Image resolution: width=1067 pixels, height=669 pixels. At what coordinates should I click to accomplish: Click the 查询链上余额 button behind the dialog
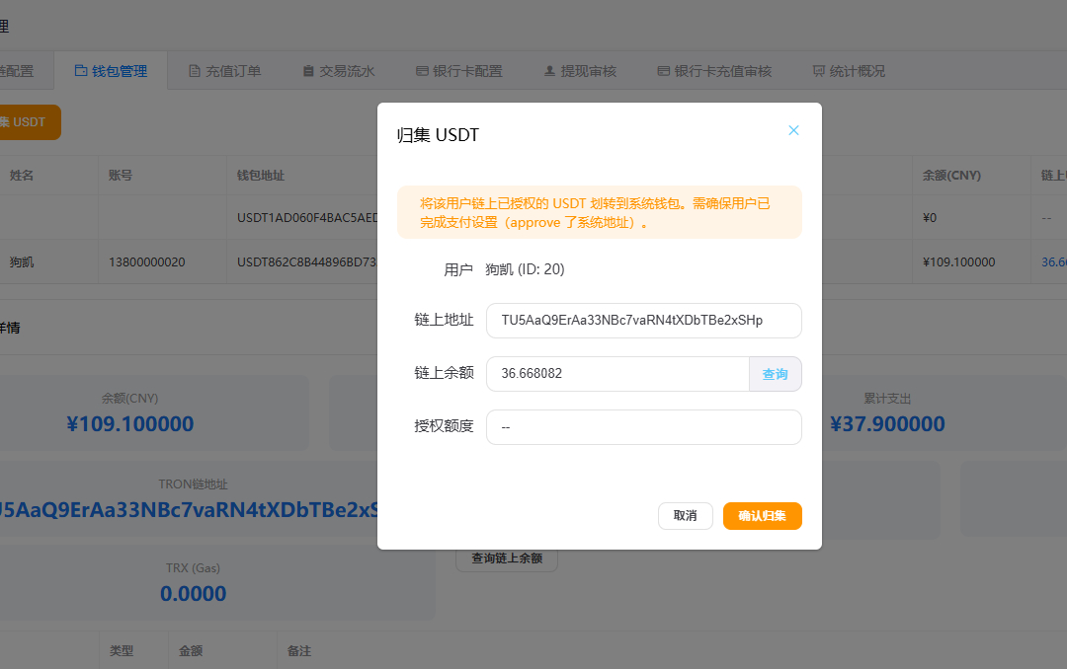(507, 558)
